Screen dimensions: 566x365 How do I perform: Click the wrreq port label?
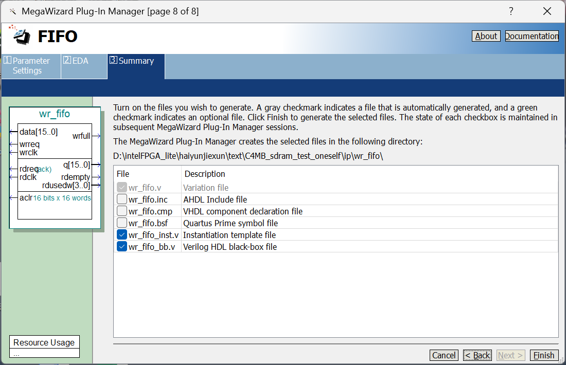click(30, 144)
